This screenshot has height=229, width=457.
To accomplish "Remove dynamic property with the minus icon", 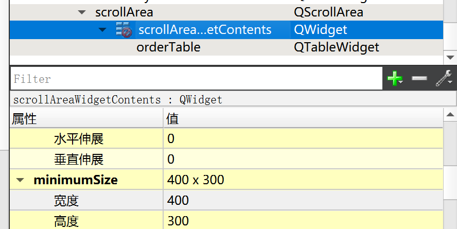I will [419, 78].
